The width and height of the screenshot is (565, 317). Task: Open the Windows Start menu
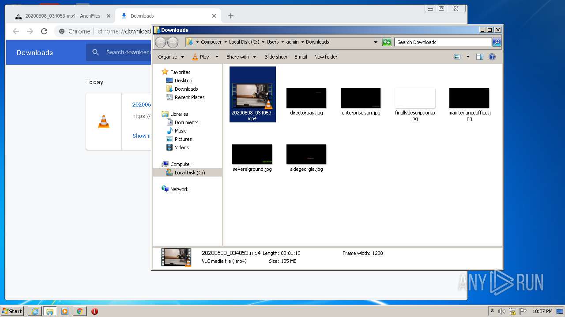[x=12, y=311]
